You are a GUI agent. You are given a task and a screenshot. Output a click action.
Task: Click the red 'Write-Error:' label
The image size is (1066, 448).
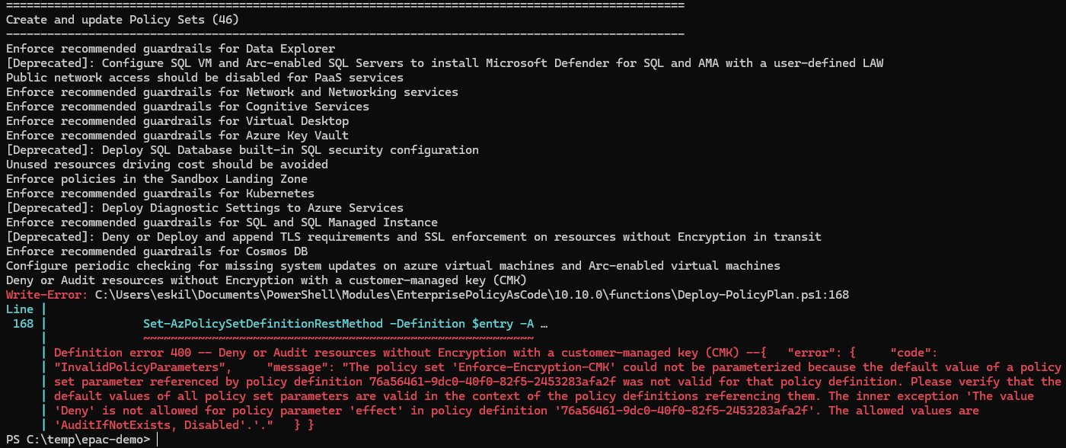47,295
